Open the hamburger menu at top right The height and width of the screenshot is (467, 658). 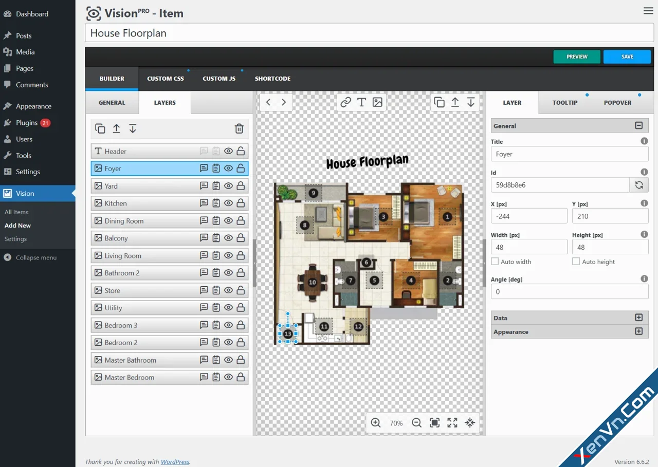click(648, 11)
